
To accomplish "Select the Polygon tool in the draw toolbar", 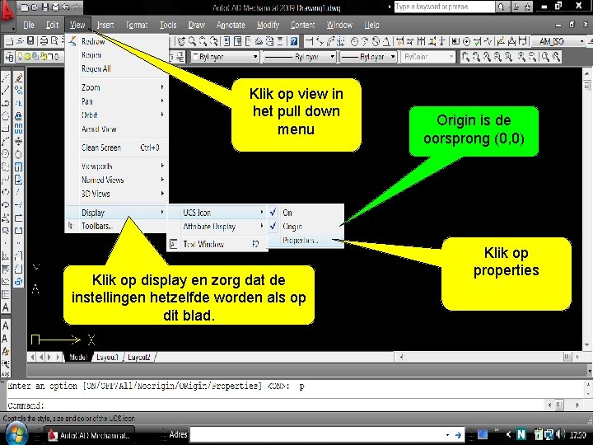I will [6, 116].
